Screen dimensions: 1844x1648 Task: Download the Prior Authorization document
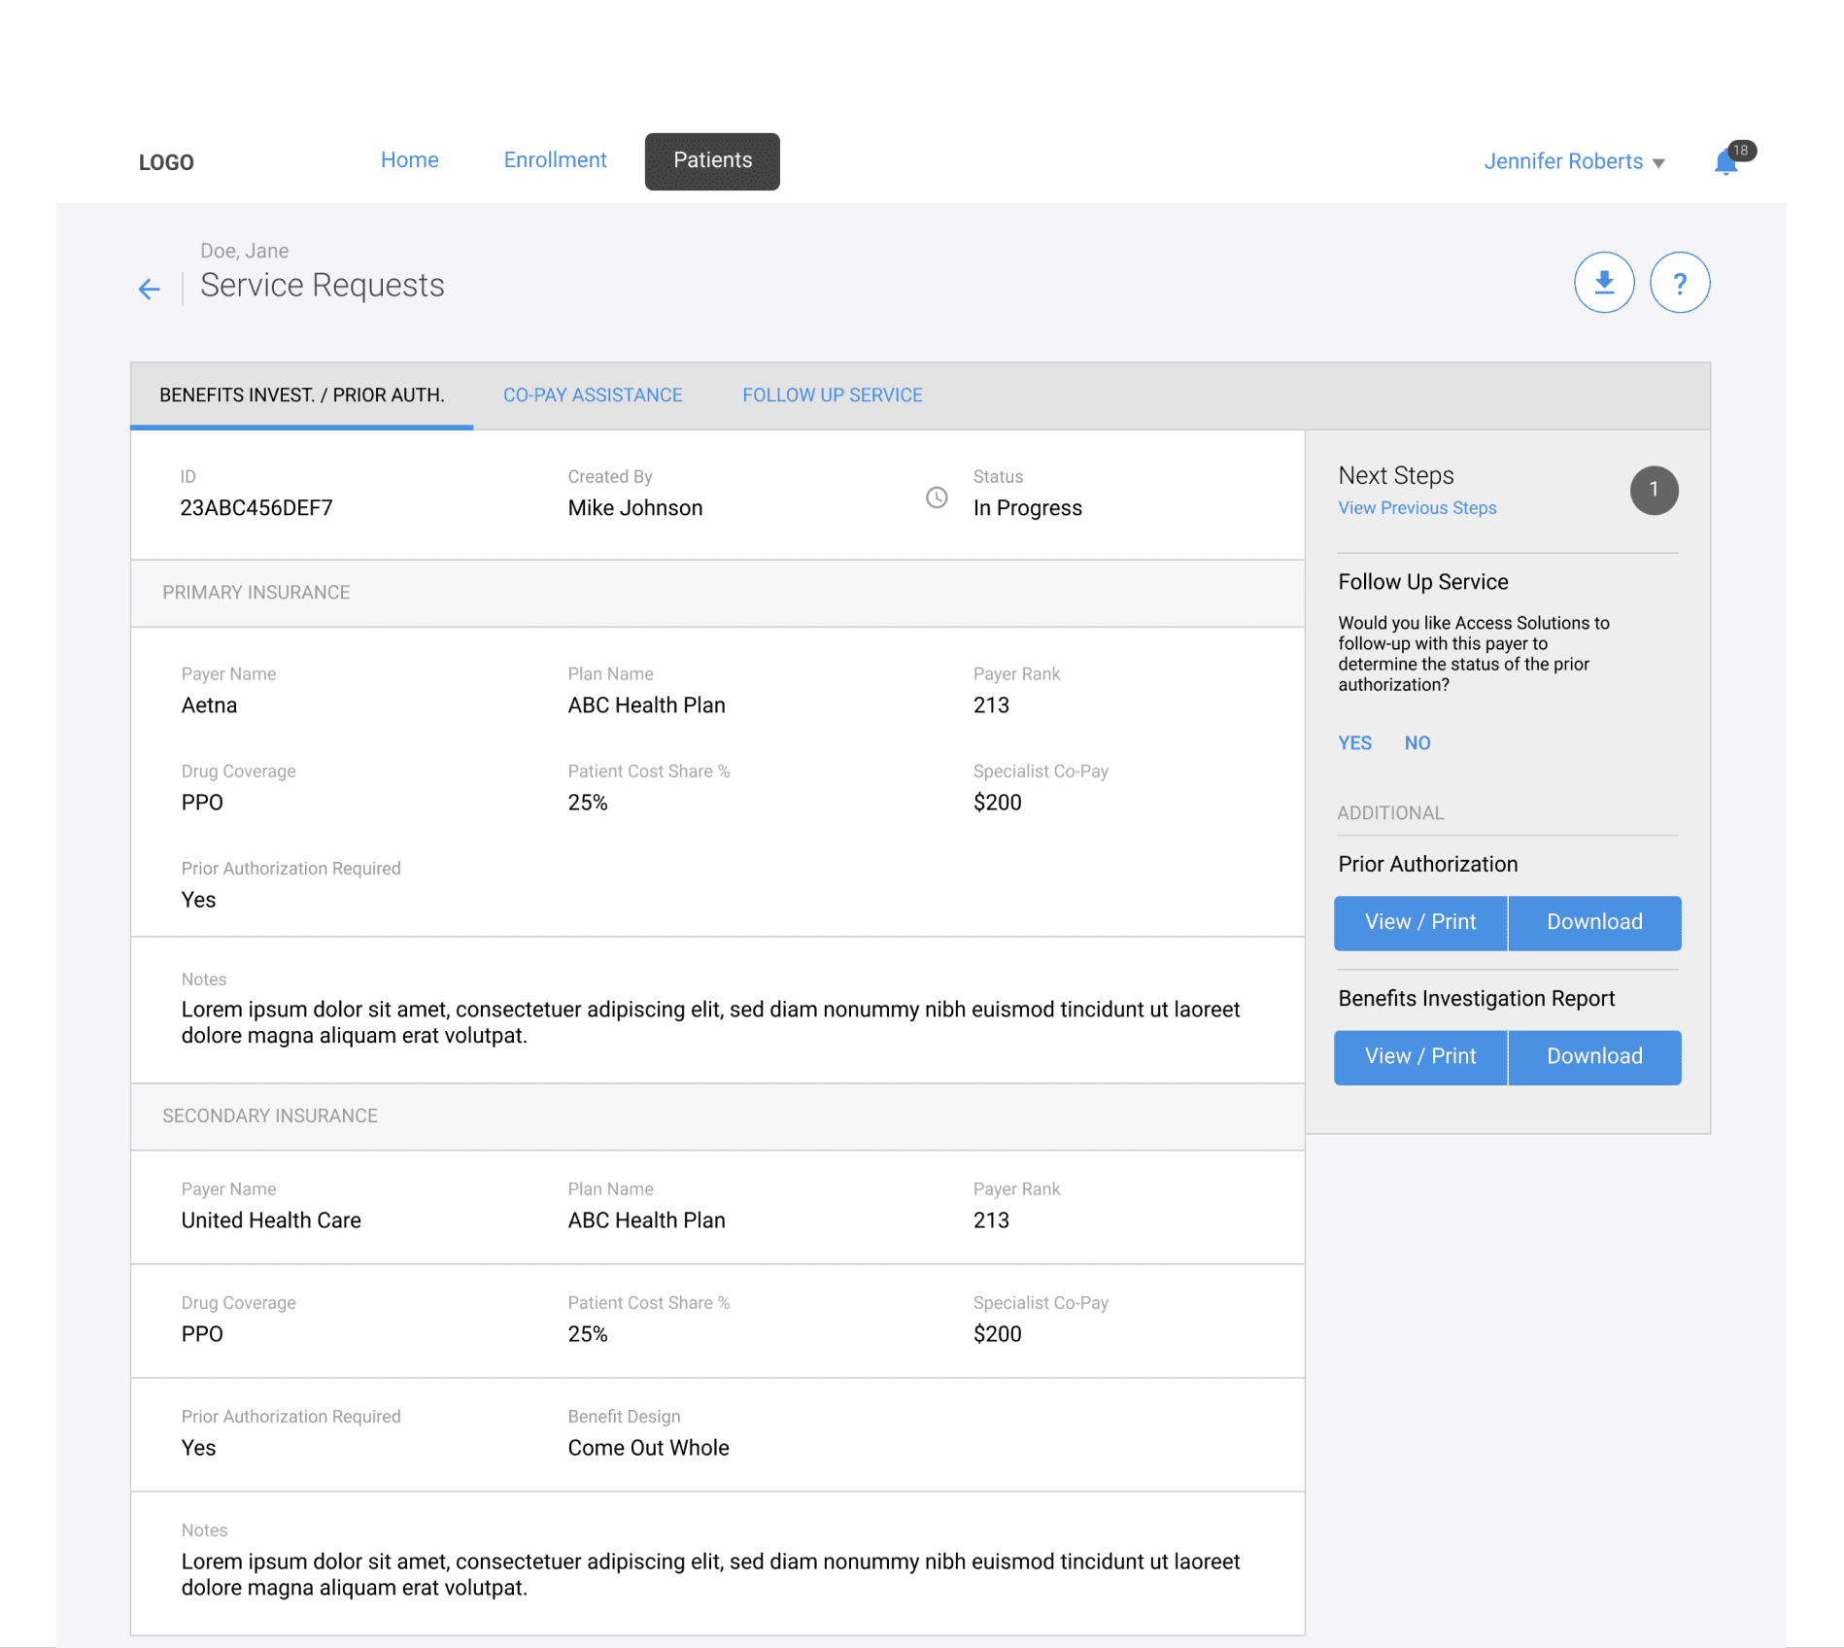pyautogui.click(x=1593, y=922)
